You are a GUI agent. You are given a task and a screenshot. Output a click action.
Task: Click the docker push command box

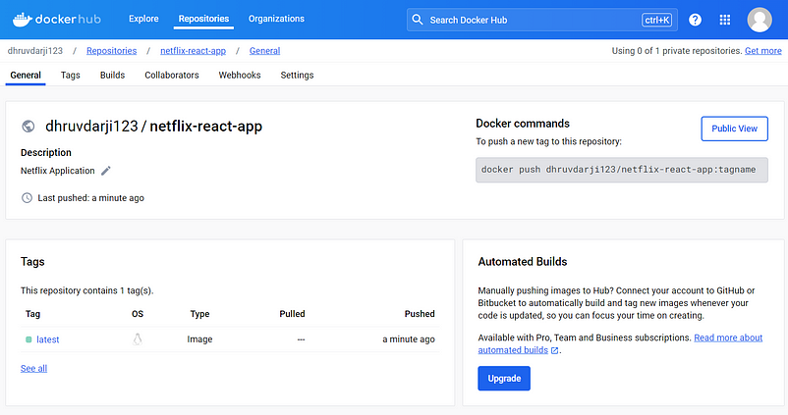pyautogui.click(x=622, y=170)
